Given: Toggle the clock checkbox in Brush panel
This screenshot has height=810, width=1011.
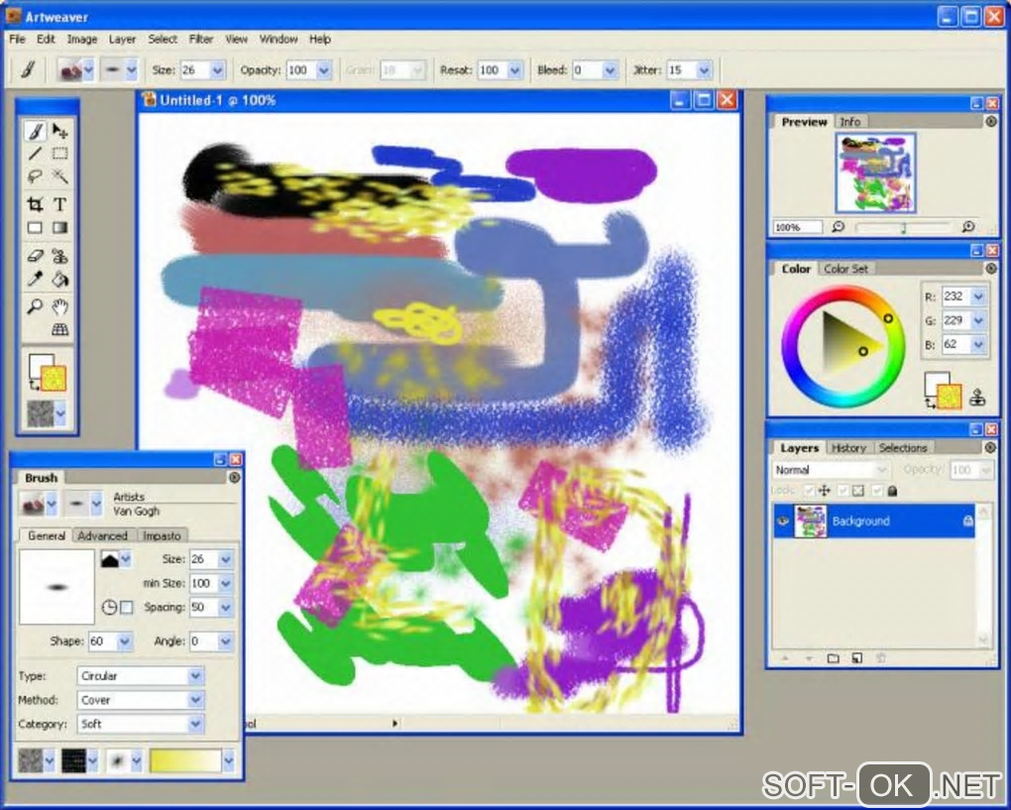Looking at the screenshot, I should tap(127, 608).
